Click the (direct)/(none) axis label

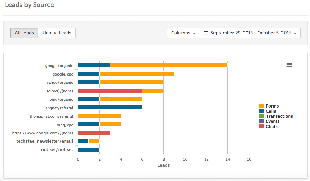(x=60, y=91)
